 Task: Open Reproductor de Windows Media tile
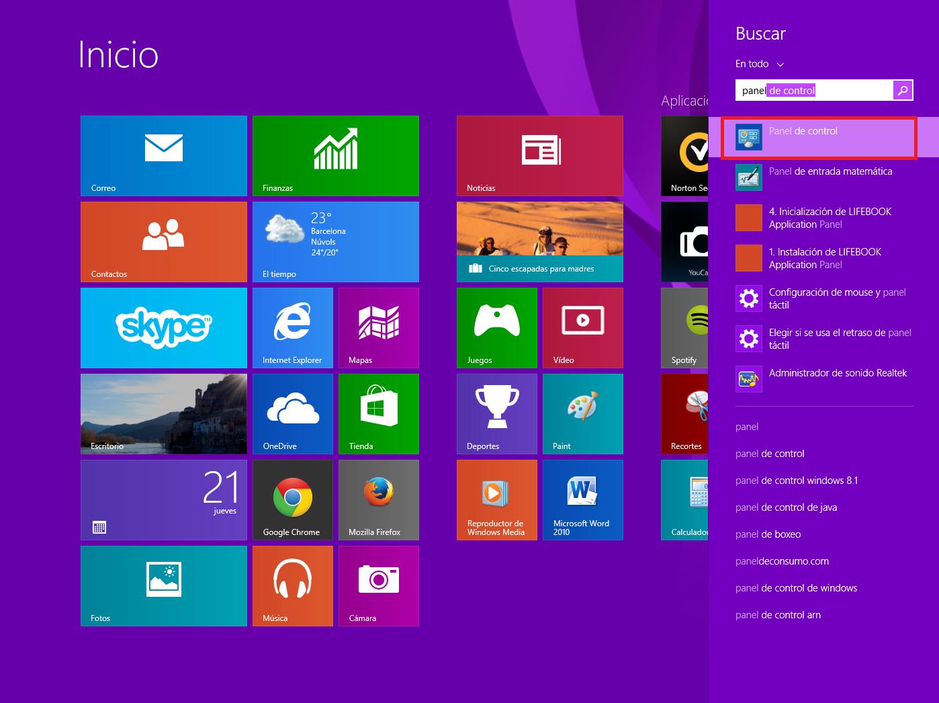coord(496,500)
